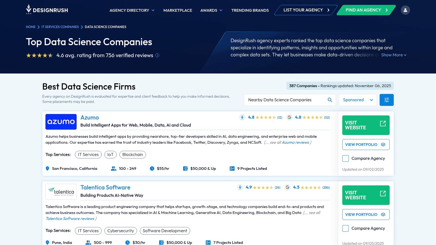Click '387 Companies' rankings updated text
436x245 pixels.
tap(340, 86)
